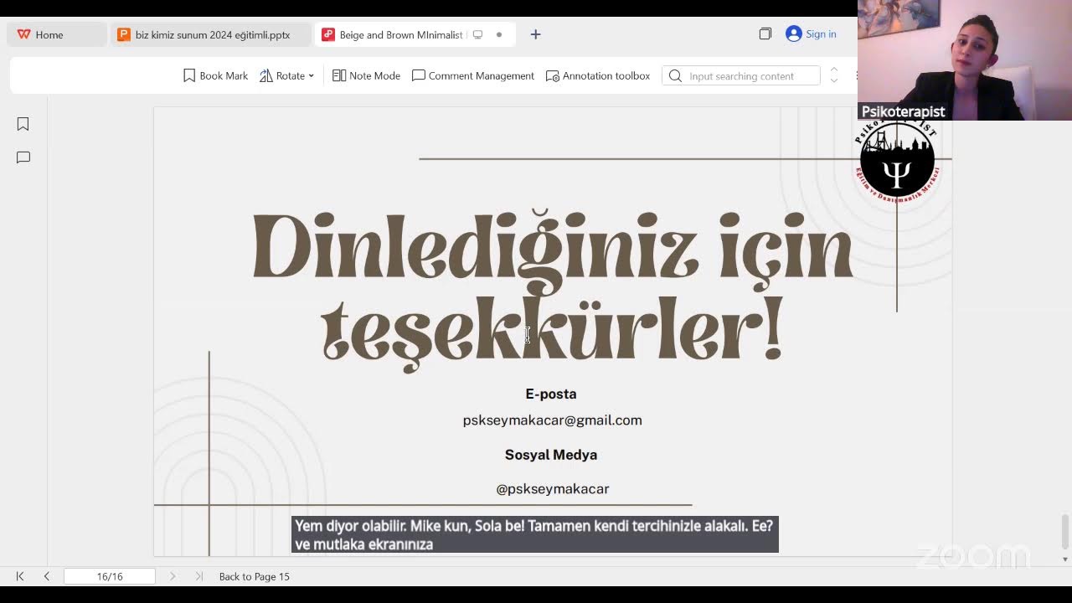
Task: Click the user avatar icon
Action: pyautogui.click(x=793, y=33)
